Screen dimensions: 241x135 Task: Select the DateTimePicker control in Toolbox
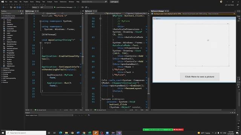pyautogui.click(x=11, y=31)
